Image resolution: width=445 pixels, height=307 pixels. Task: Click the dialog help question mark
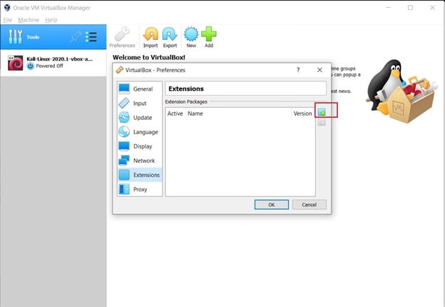click(298, 70)
